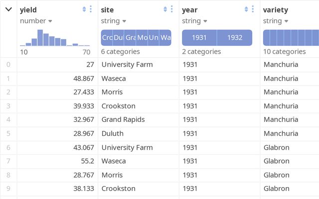This screenshot has height=199, width=319.
Task: Open the site column three-dot menu
Action: click(172, 9)
